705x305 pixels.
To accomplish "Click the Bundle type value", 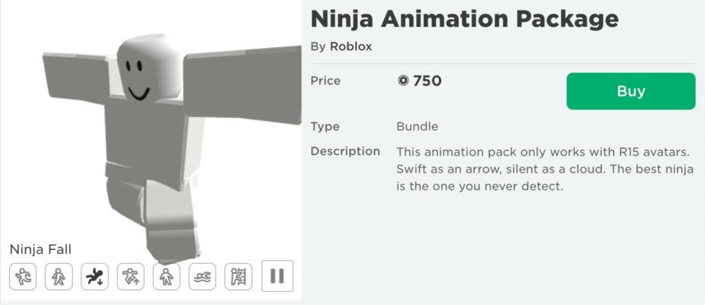I will point(417,127).
